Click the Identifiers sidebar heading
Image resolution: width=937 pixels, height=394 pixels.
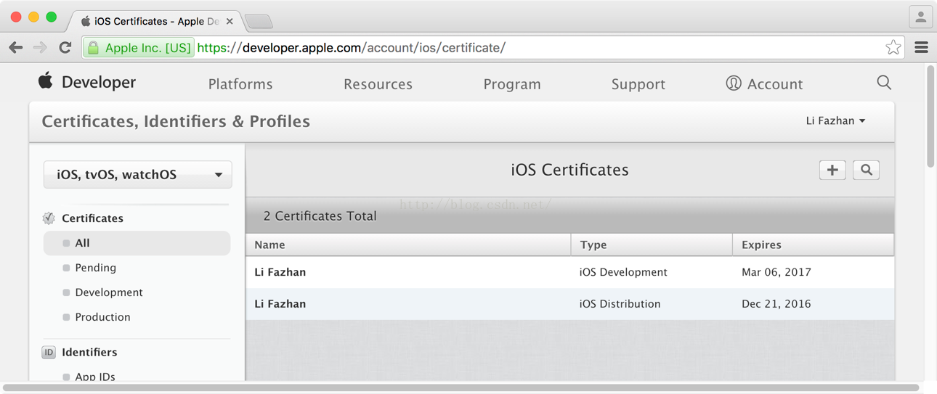[89, 353]
